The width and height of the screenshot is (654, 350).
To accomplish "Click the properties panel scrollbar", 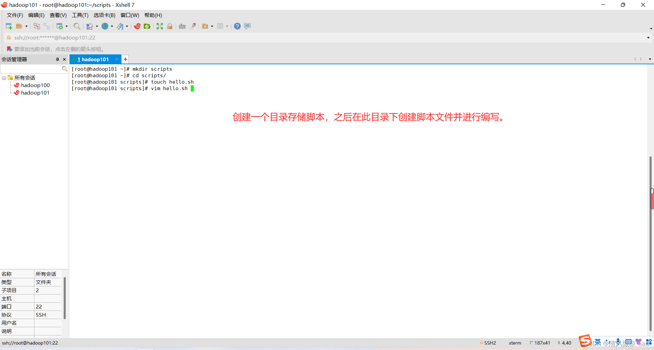I will (x=65, y=298).
